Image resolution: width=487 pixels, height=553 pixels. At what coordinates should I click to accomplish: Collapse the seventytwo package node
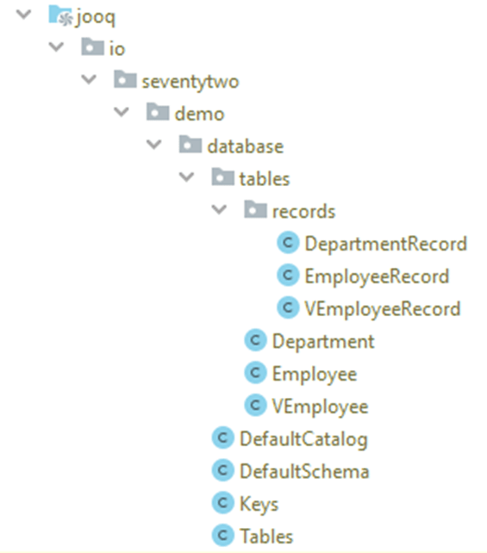pos(89,79)
